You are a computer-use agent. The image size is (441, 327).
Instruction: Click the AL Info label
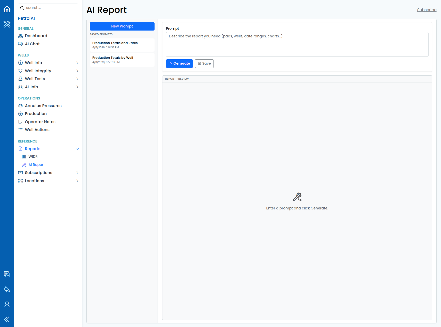(32, 87)
